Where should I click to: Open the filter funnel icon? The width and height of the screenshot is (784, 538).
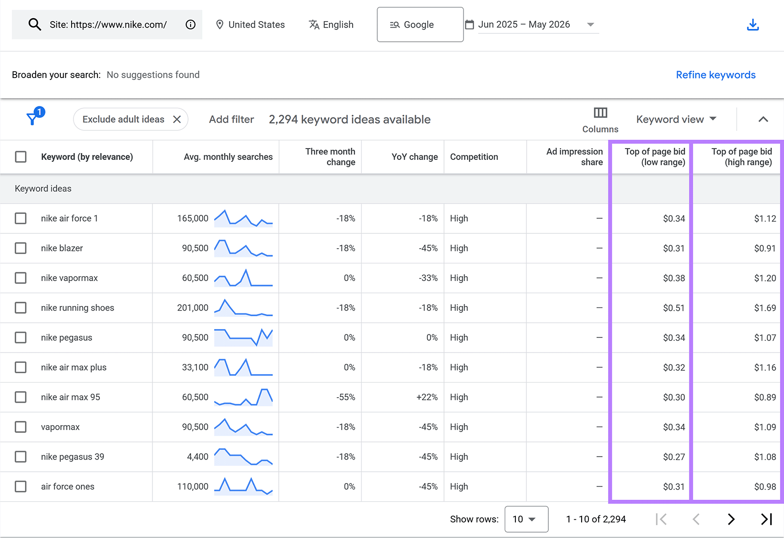[32, 119]
